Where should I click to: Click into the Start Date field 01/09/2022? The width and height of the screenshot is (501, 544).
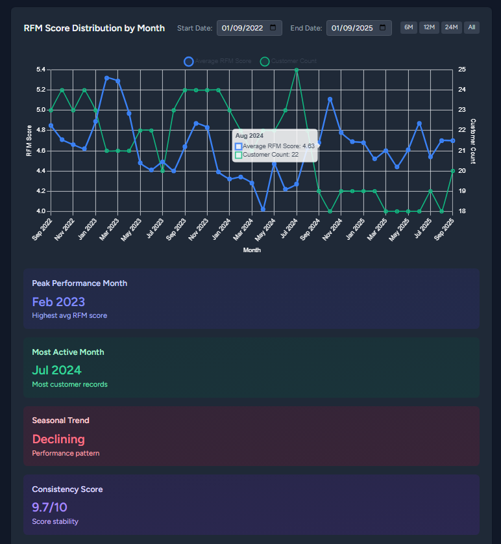click(242, 28)
